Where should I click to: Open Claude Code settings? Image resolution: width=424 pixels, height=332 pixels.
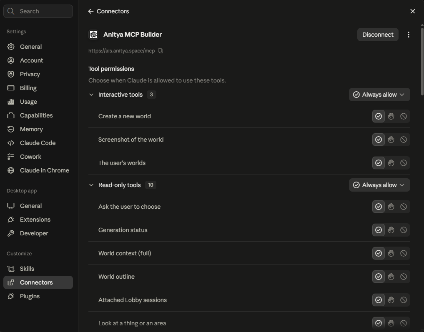coord(38,143)
